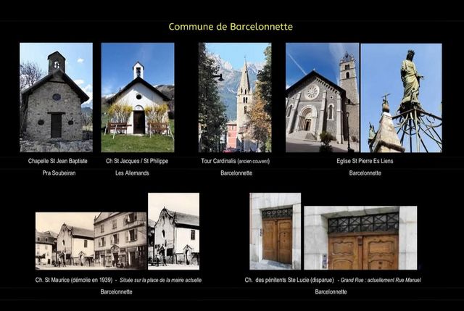Select the narrow wooden door photo
The width and height of the screenshot is (464, 311).
[275, 231]
